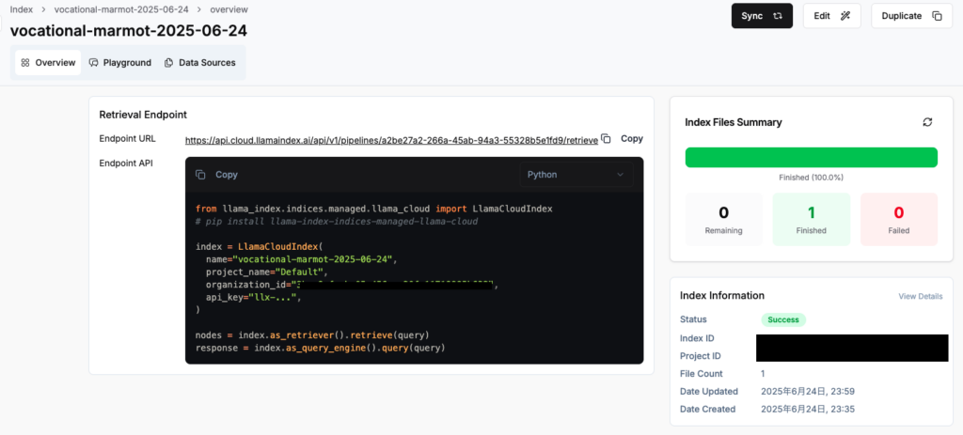This screenshot has height=435, width=963.
Task: Click the Project ID label
Action: 700,356
